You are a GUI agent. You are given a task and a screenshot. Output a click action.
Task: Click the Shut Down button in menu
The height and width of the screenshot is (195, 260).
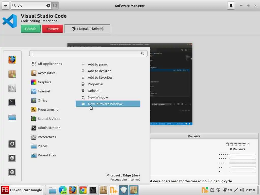click(x=12, y=172)
